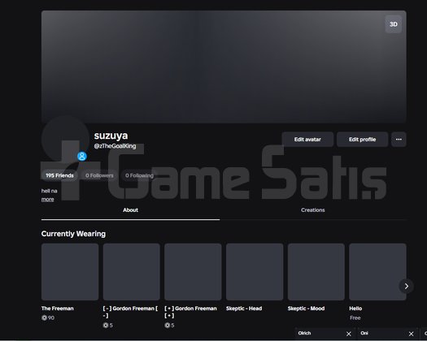Open the Skeptic - Mood item thumbnail
The height and width of the screenshot is (341, 427).
coord(316,272)
